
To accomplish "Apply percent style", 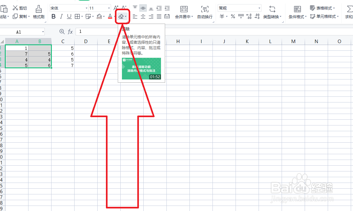I will click(x=233, y=16).
